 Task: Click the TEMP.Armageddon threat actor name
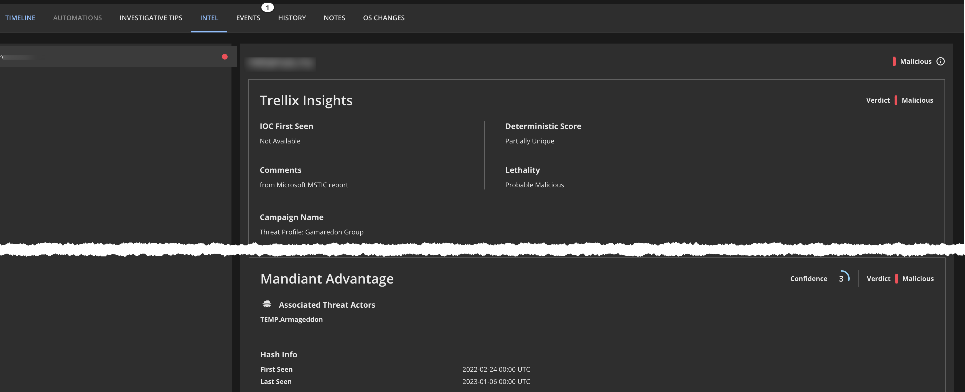pyautogui.click(x=291, y=319)
